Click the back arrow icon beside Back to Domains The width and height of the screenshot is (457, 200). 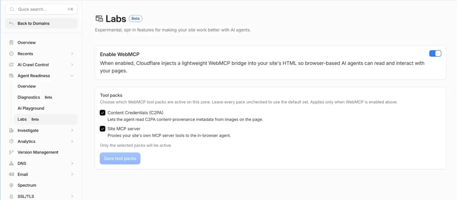pos(12,23)
